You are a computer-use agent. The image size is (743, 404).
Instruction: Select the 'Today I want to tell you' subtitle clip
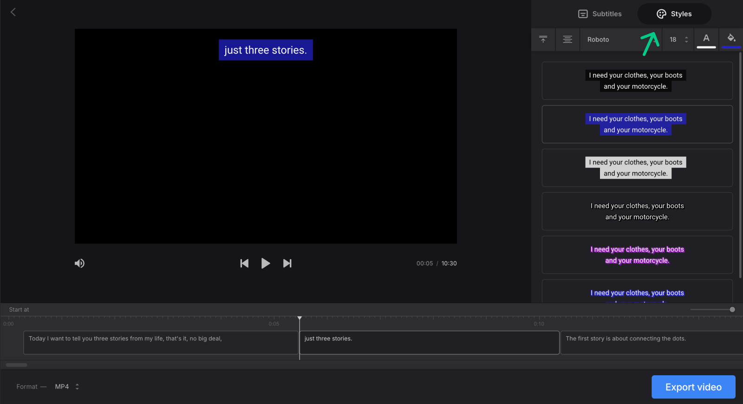161,343
